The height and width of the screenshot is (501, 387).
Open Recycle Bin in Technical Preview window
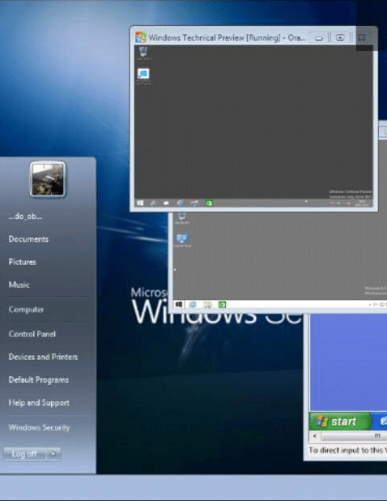[143, 53]
